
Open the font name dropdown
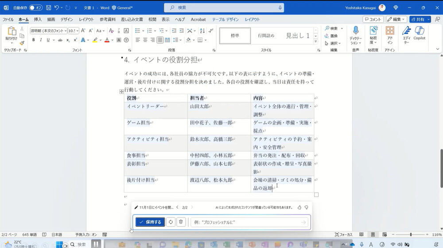[66, 31]
